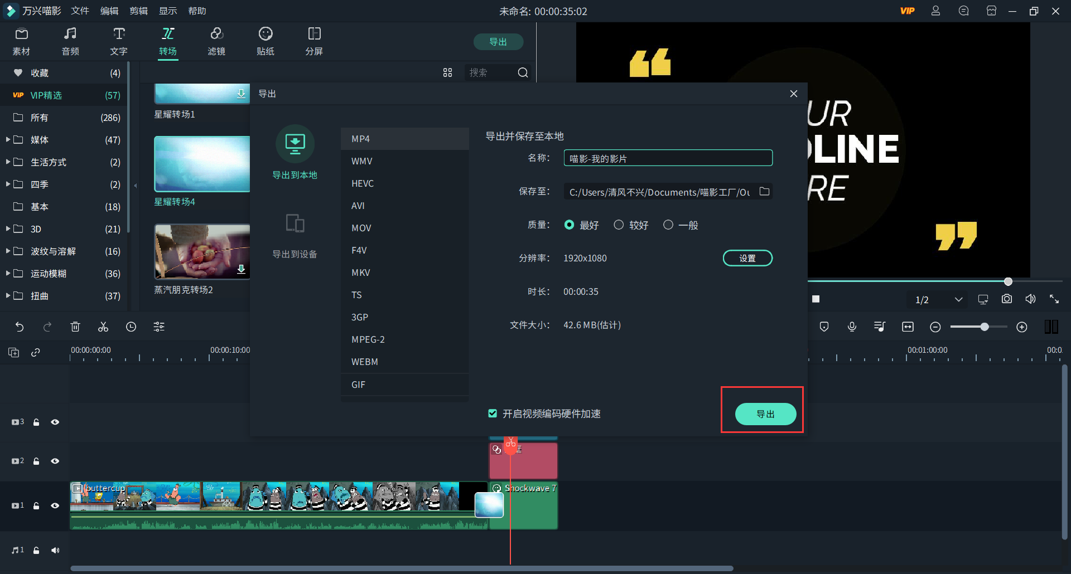Edit the 喵影-我的影片 filename field
The image size is (1071, 574).
pyautogui.click(x=667, y=158)
